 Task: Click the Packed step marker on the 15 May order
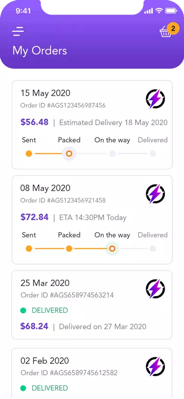pos(69,154)
